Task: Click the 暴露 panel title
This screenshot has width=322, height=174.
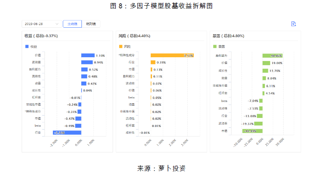Action: pyautogui.click(x=228, y=36)
